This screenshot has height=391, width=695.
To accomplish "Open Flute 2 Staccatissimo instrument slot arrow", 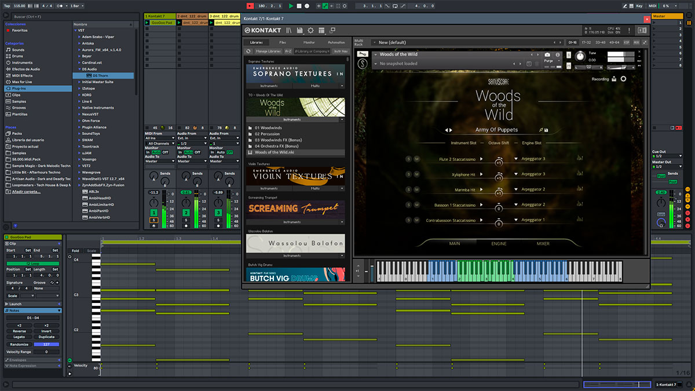I will [x=481, y=159].
